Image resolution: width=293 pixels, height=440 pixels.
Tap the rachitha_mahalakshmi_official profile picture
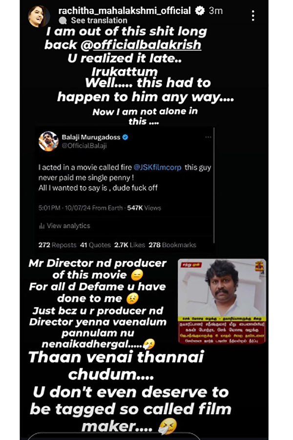[39, 16]
